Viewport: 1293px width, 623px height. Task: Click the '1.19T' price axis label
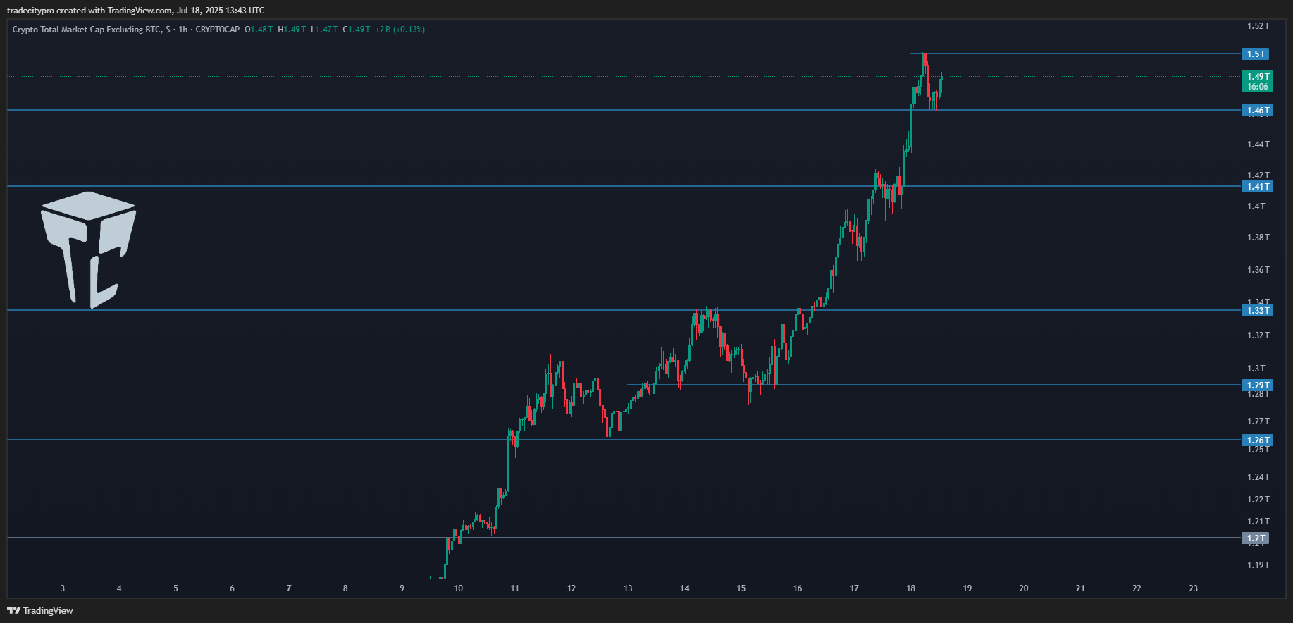(1258, 565)
